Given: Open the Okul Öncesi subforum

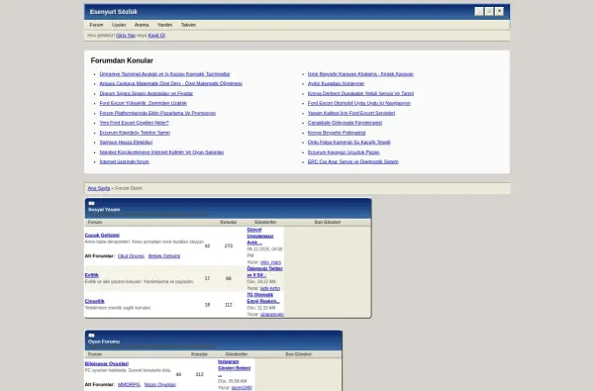Looking at the screenshot, I should (131, 256).
